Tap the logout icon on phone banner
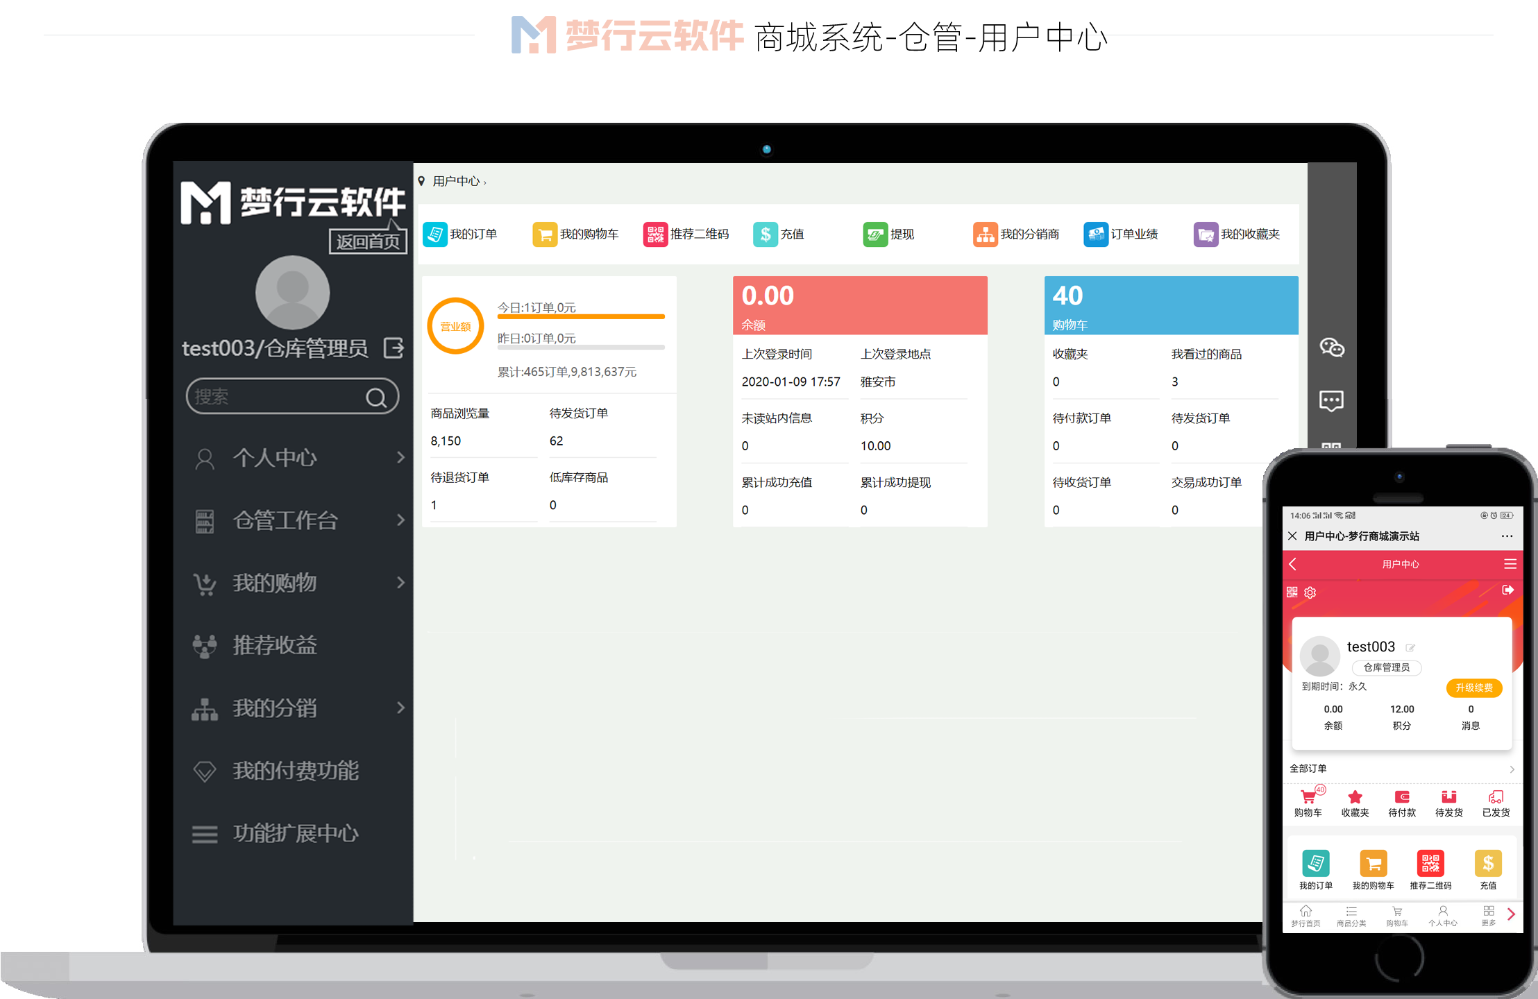This screenshot has height=999, width=1538. click(1507, 590)
